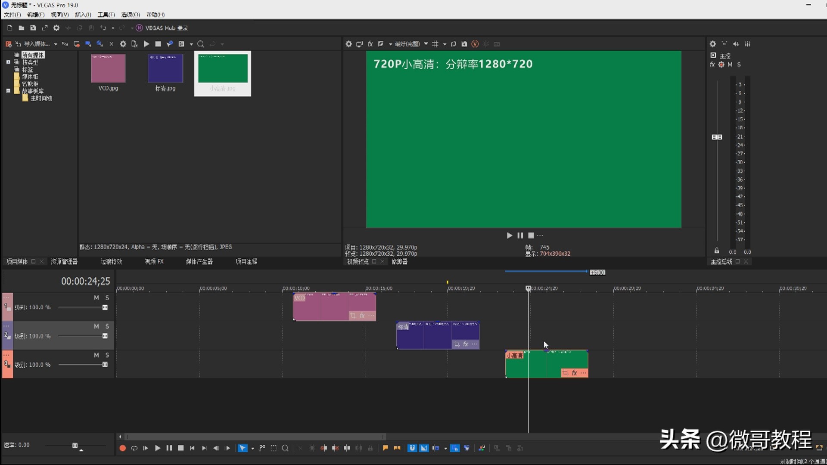The height and width of the screenshot is (465, 827).
Task: Solo track 2 using the S button
Action: pyautogui.click(x=107, y=326)
